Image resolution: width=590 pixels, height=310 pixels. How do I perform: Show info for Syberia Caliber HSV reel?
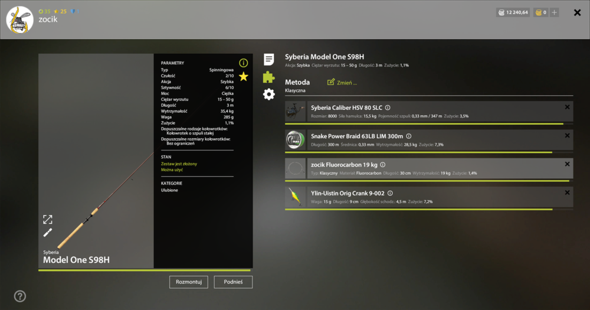coord(388,107)
